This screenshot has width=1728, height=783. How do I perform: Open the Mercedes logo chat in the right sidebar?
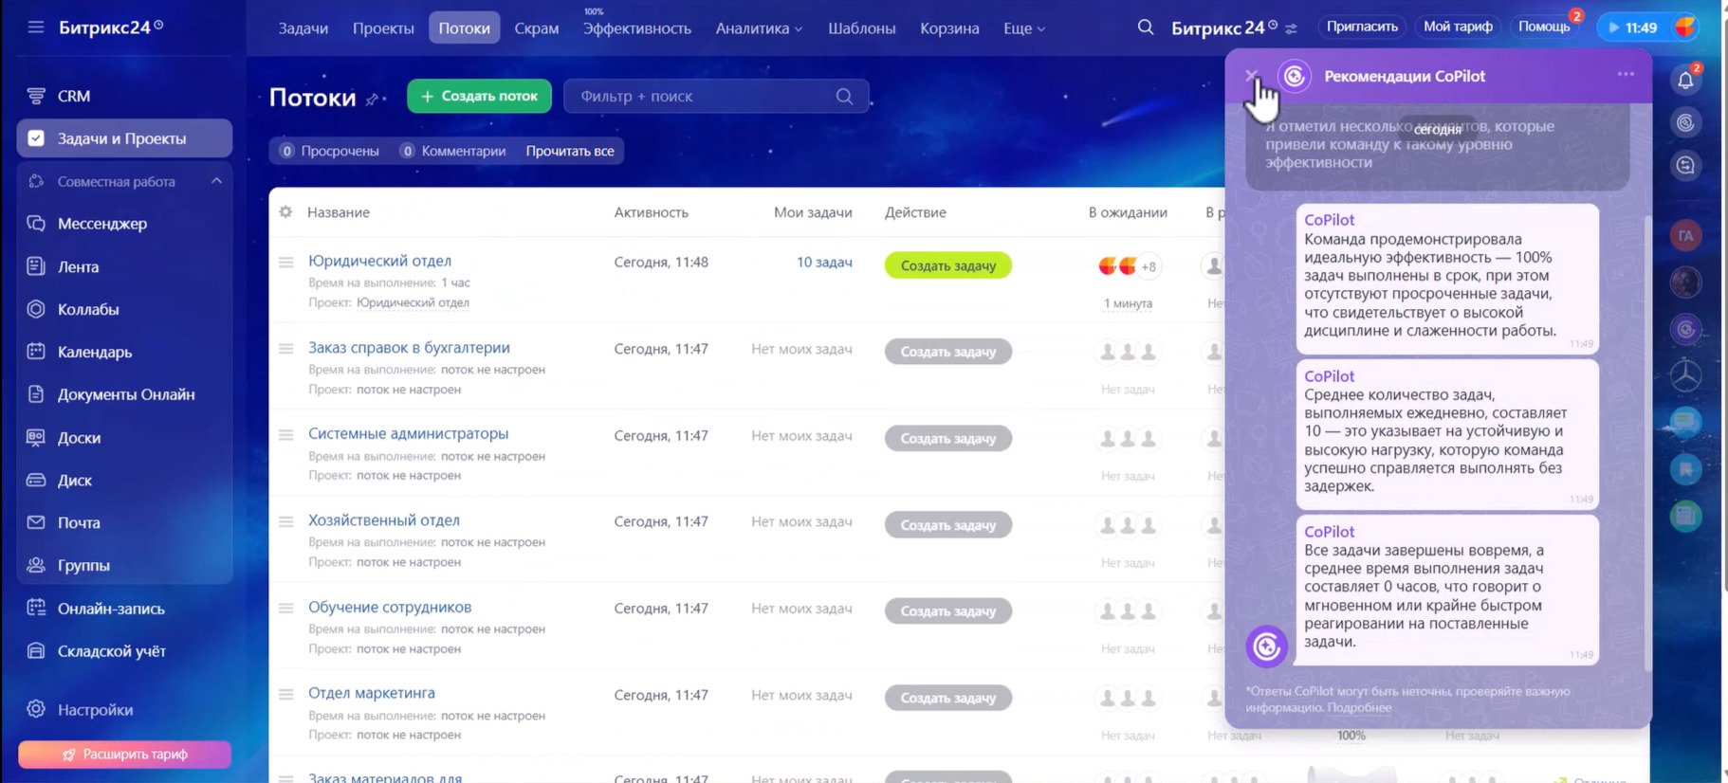pyautogui.click(x=1685, y=376)
